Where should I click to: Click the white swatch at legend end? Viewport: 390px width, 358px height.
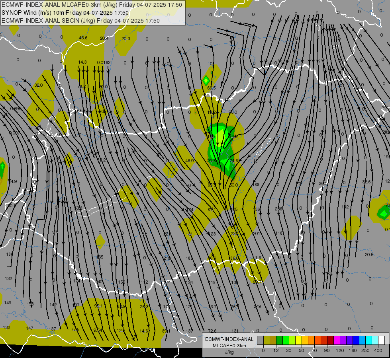coord(381,340)
